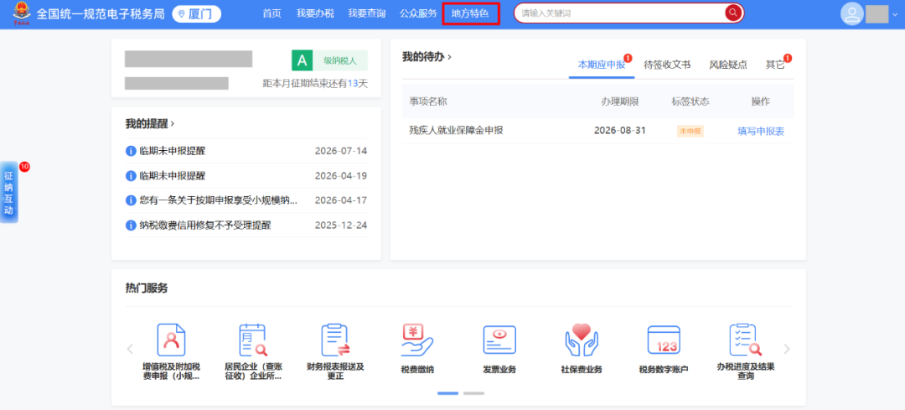Select the second carousel page indicator

tap(473, 393)
